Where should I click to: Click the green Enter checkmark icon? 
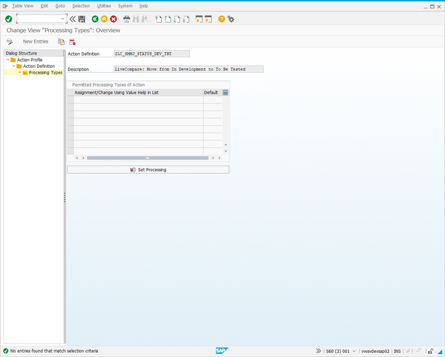(x=9, y=19)
